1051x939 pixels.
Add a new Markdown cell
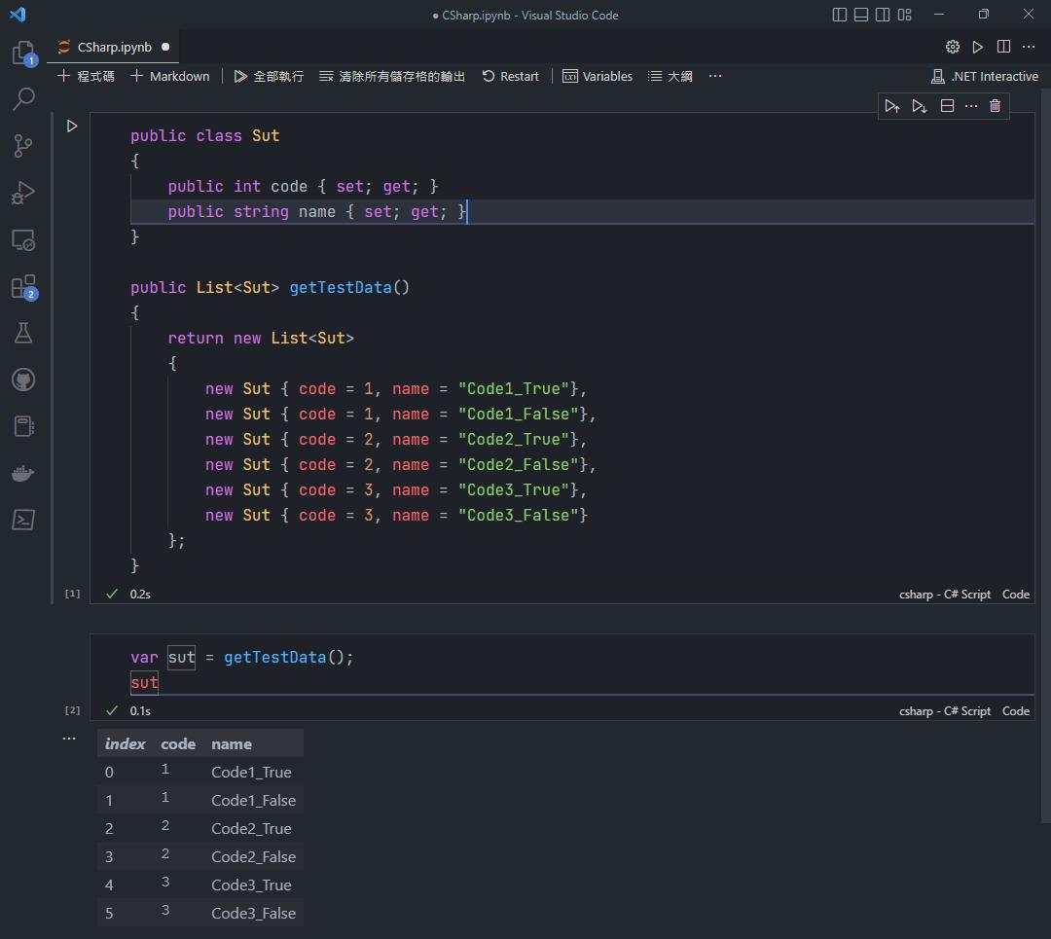(169, 77)
